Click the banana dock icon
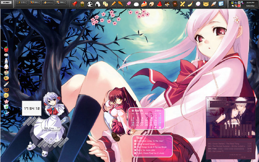The height and width of the screenshot is (162, 259). point(190,4)
